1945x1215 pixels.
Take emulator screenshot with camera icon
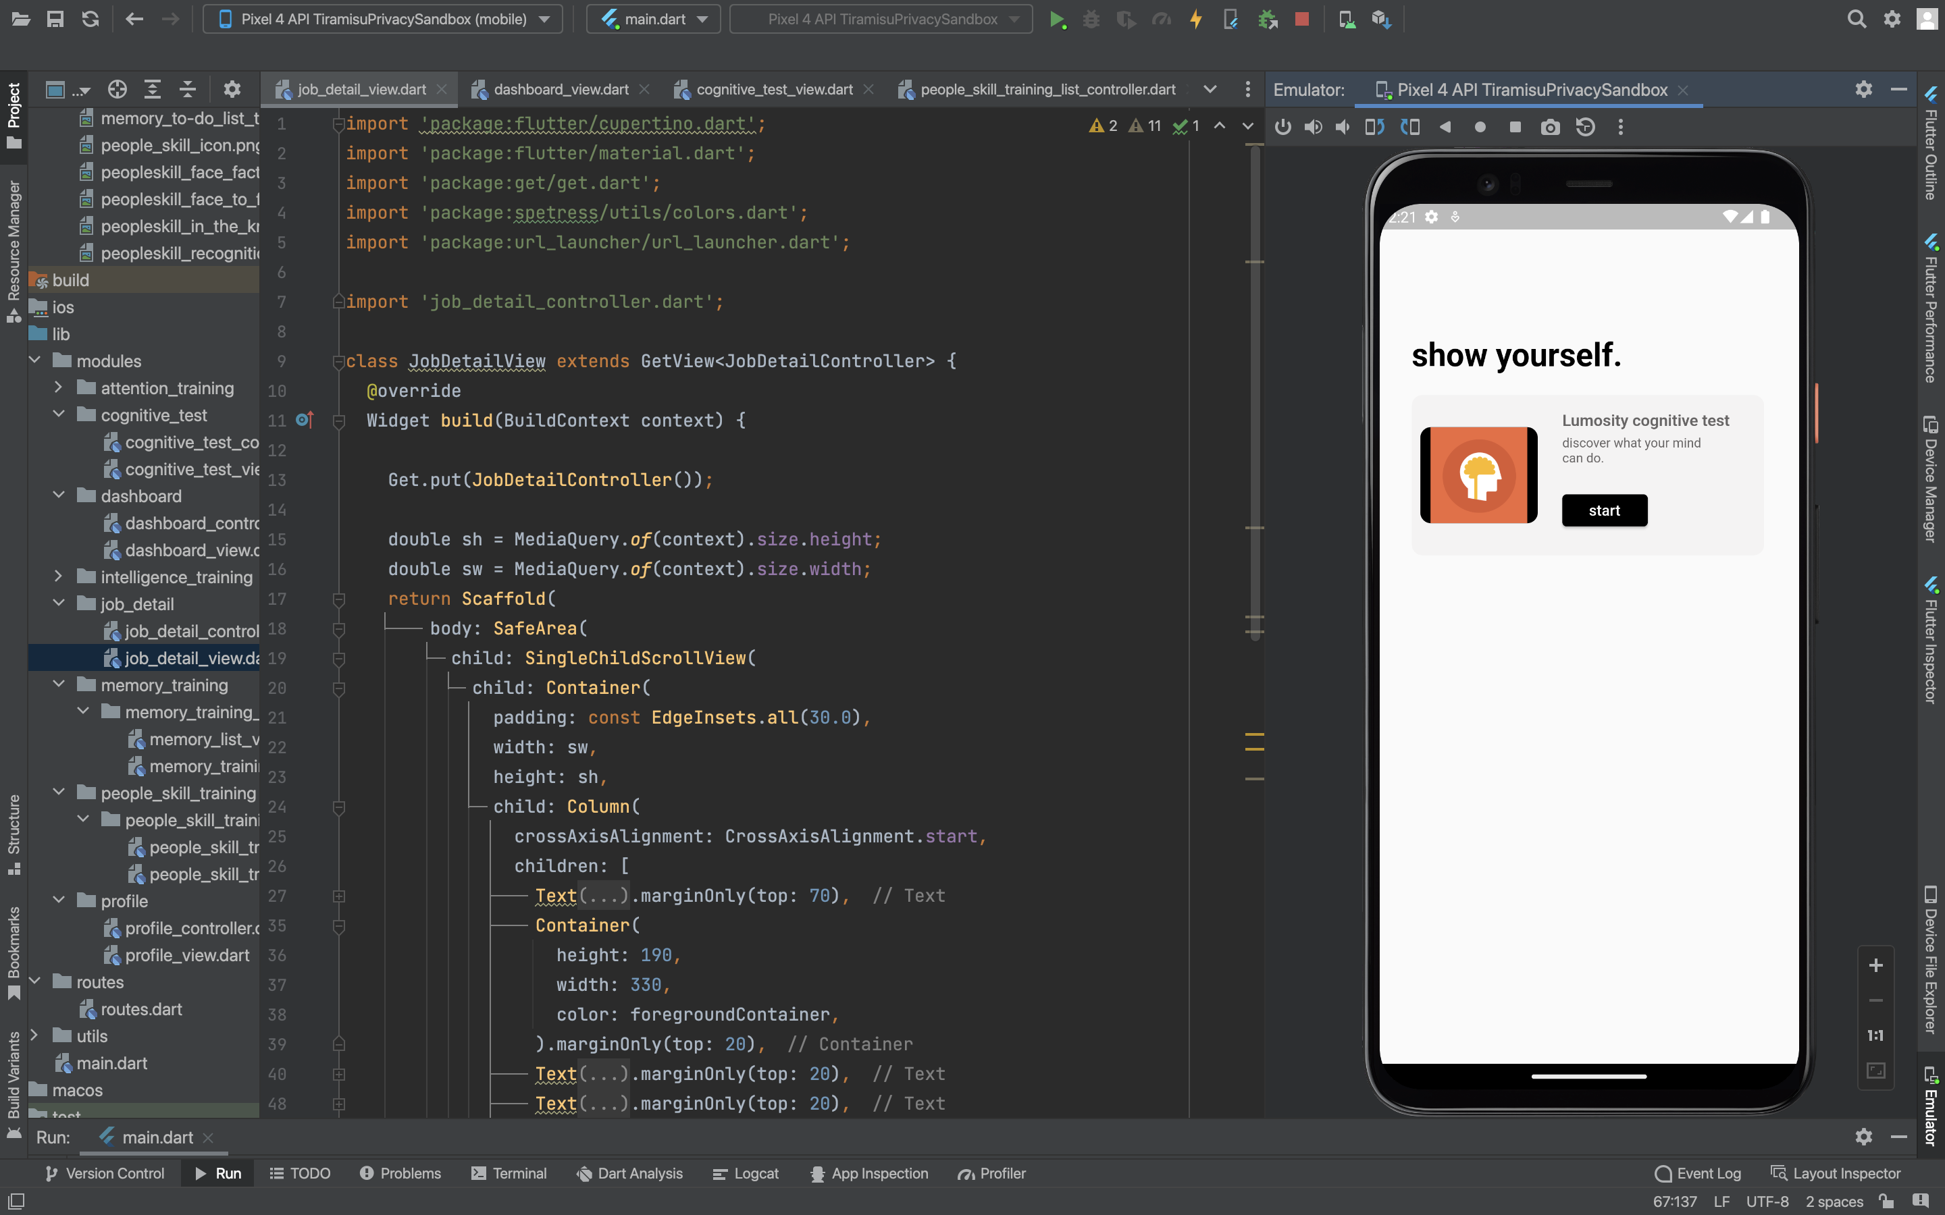(1549, 127)
